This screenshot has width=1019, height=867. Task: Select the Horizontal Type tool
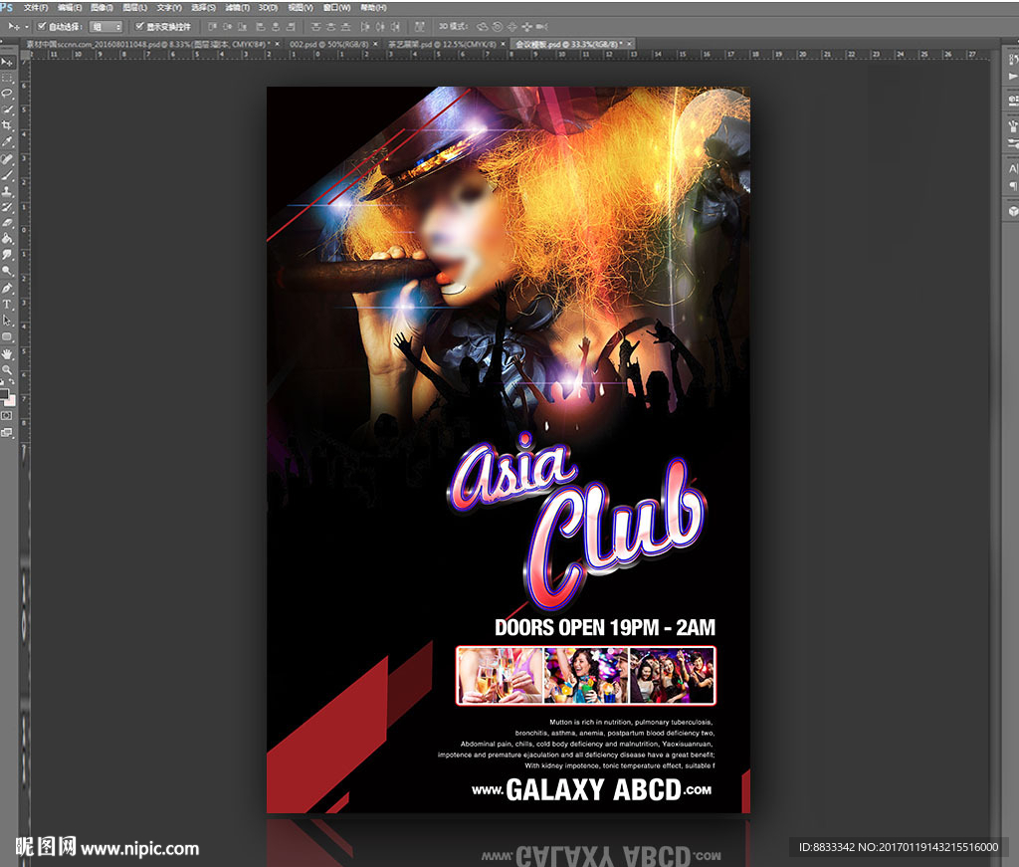7,305
